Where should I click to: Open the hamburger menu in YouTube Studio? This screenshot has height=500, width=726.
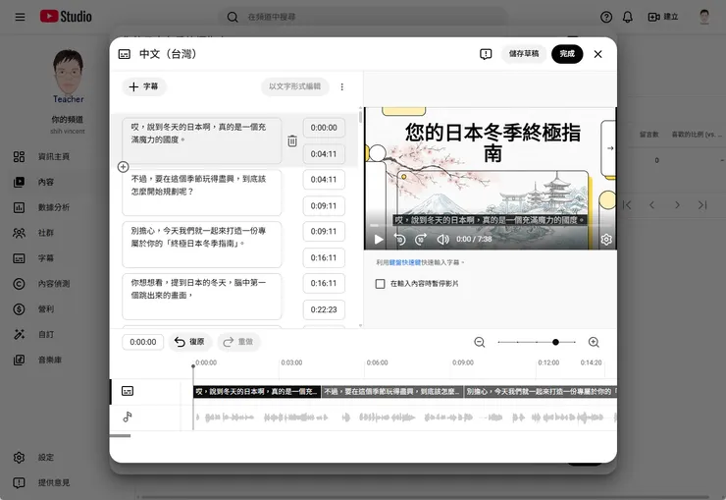(20, 17)
